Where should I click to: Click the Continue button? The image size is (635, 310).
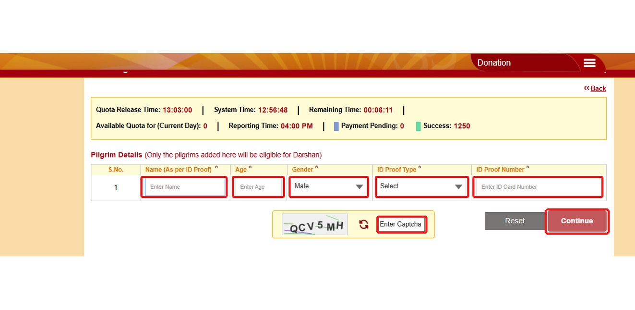577,221
